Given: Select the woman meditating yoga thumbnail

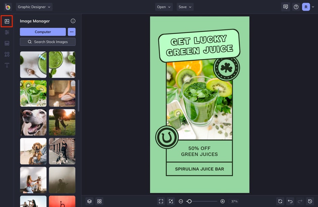Looking at the screenshot, I should pos(62,93).
